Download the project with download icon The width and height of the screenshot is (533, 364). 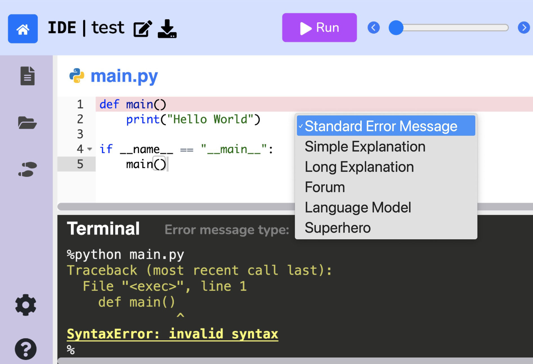tap(167, 29)
